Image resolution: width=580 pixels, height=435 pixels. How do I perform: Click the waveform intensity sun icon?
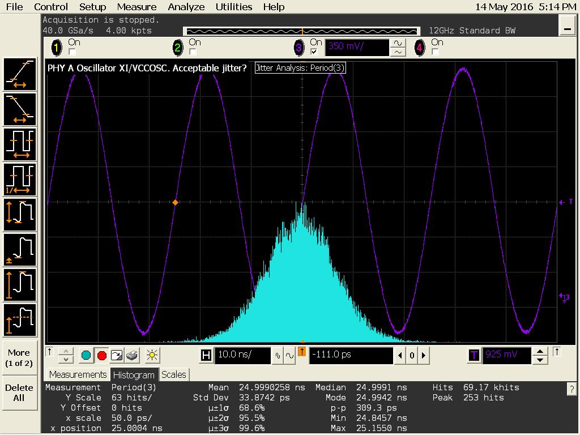[x=152, y=356]
